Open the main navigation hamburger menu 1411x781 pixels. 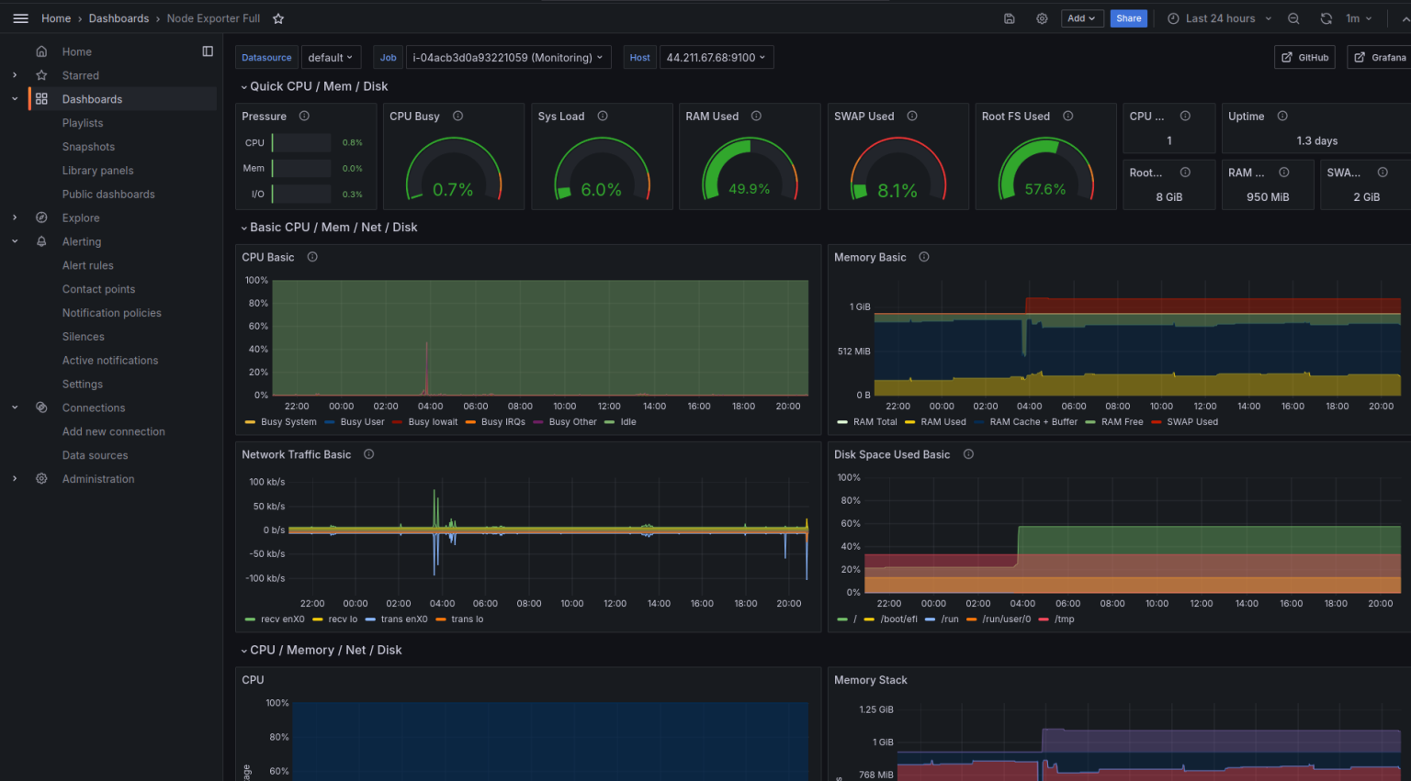point(21,18)
